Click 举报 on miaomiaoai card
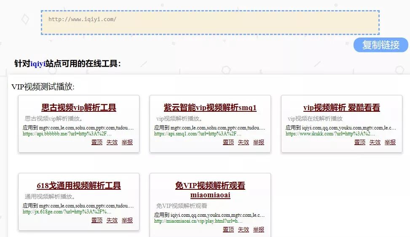 click(259, 229)
